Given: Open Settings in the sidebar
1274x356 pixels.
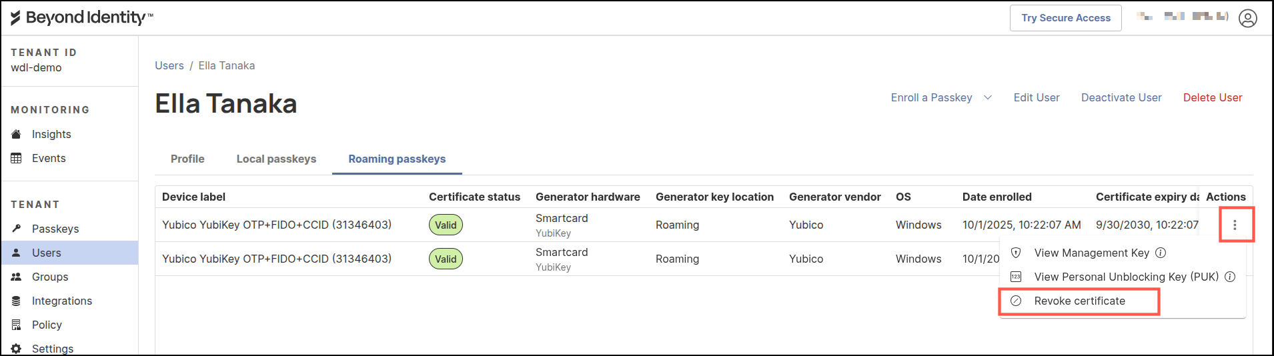Looking at the screenshot, I should 53,348.
